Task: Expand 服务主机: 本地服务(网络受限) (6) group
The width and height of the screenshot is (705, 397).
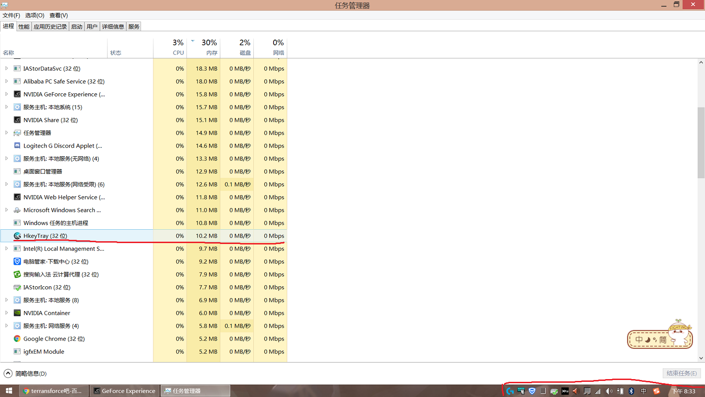Action: pos(6,184)
